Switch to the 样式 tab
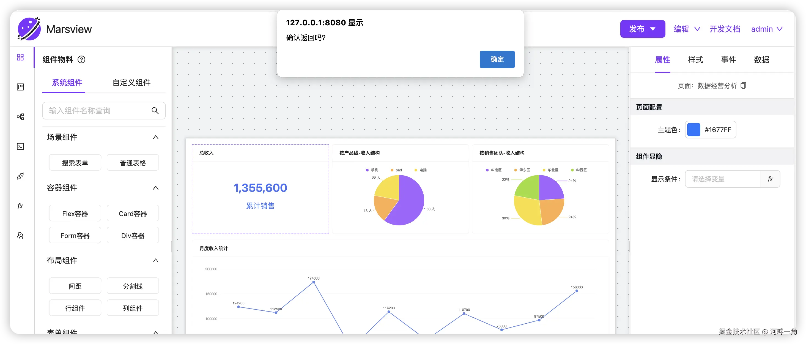 point(695,60)
